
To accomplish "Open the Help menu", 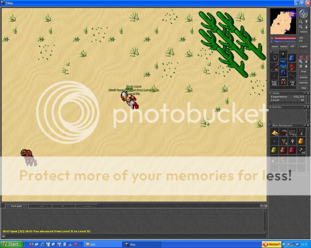I will [303, 88].
